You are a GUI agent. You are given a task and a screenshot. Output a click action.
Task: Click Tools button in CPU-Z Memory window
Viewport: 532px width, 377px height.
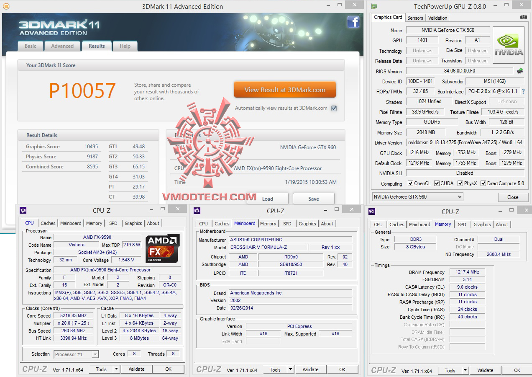click(450, 370)
